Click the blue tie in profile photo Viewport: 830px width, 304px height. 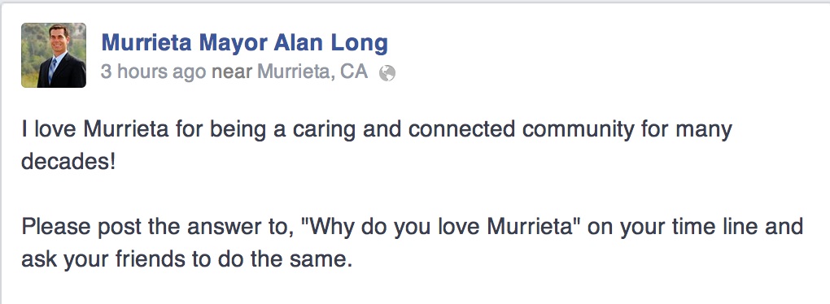(x=52, y=70)
